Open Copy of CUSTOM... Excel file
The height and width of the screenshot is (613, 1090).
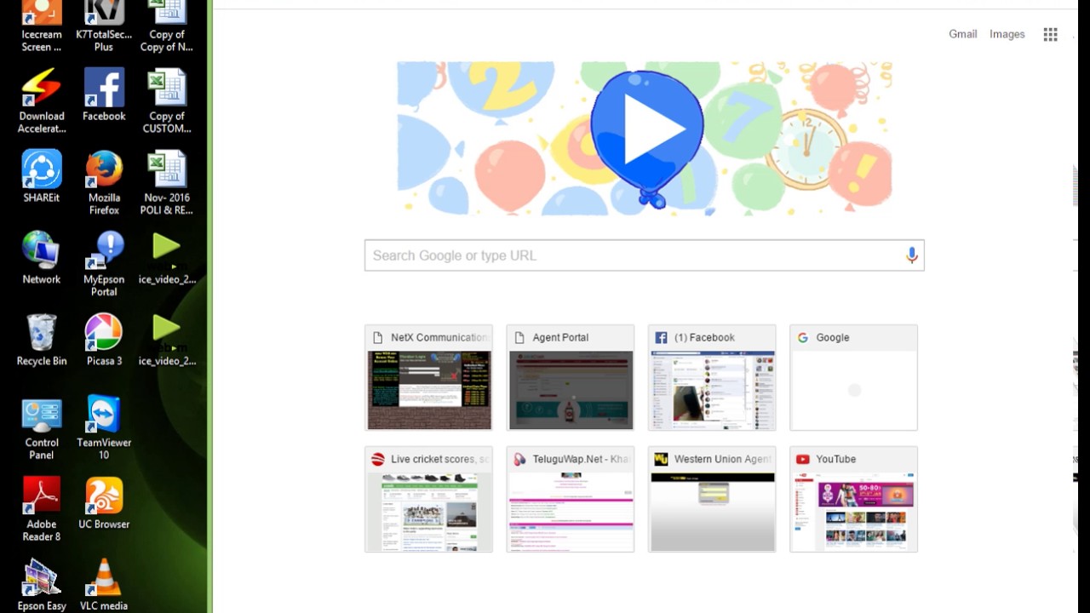[x=167, y=100]
